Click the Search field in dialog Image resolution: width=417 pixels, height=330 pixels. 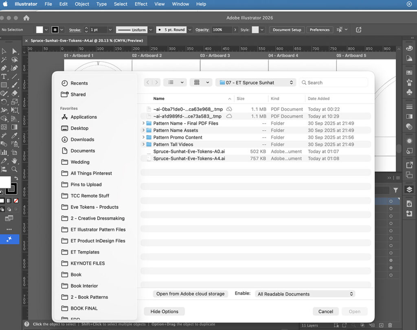[334, 83]
